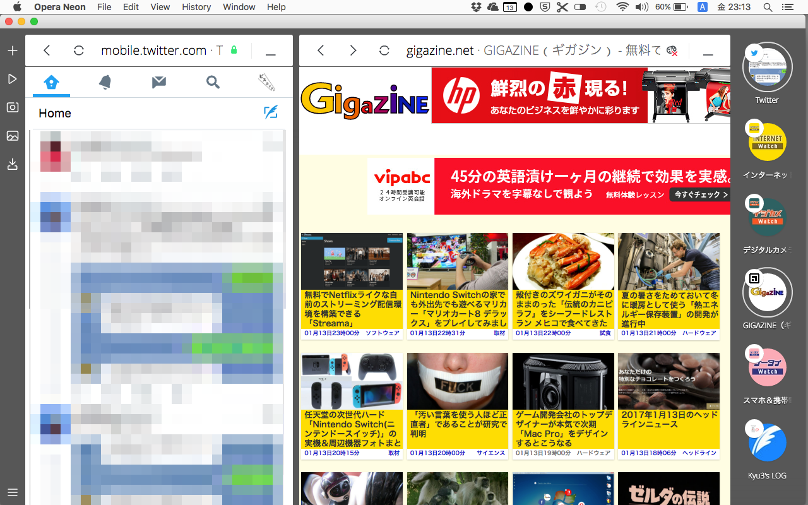Open the downloads panel in sidebar
The width and height of the screenshot is (808, 505).
tap(12, 164)
